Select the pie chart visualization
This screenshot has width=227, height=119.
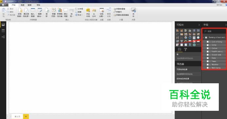[x=186, y=38]
